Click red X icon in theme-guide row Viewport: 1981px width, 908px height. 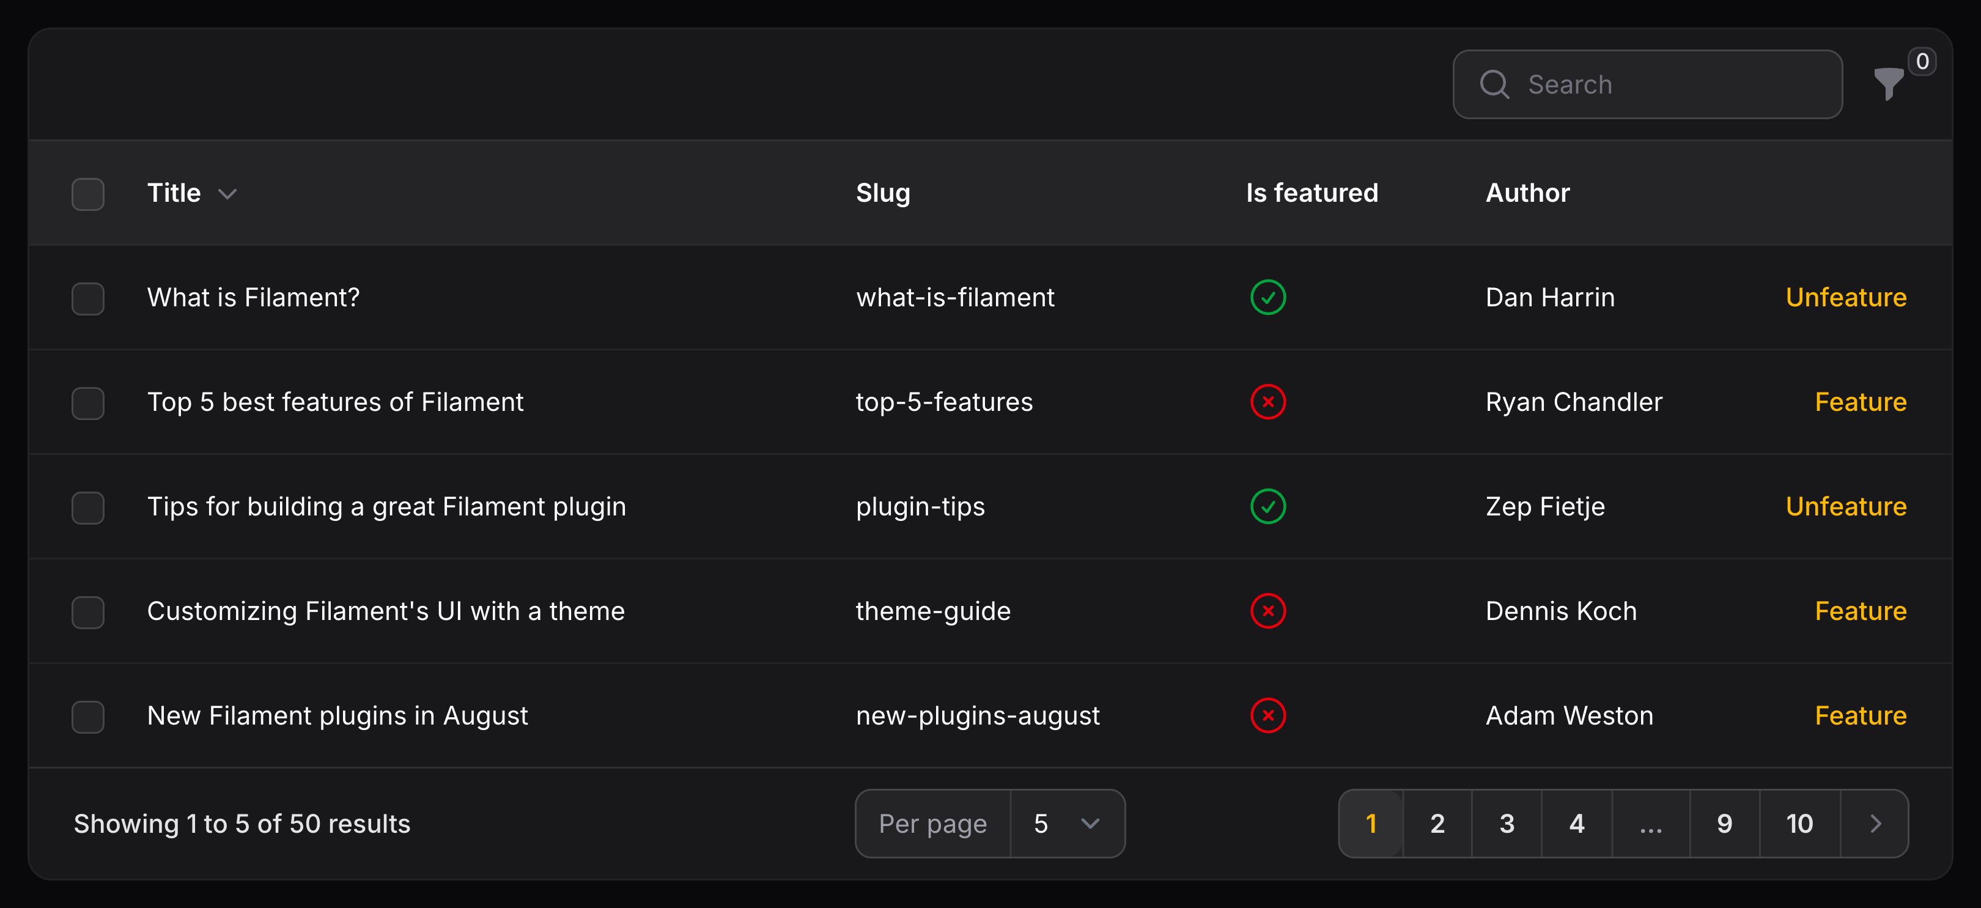[x=1267, y=611]
